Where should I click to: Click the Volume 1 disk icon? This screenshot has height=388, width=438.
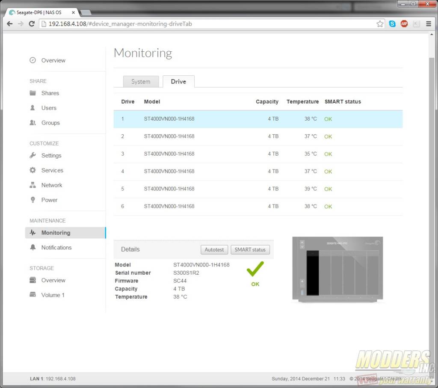point(33,295)
